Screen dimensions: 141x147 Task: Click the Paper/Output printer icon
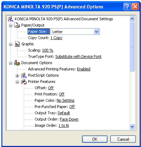click(17, 25)
